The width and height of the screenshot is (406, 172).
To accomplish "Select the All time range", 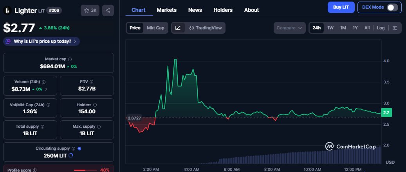I will point(367,28).
